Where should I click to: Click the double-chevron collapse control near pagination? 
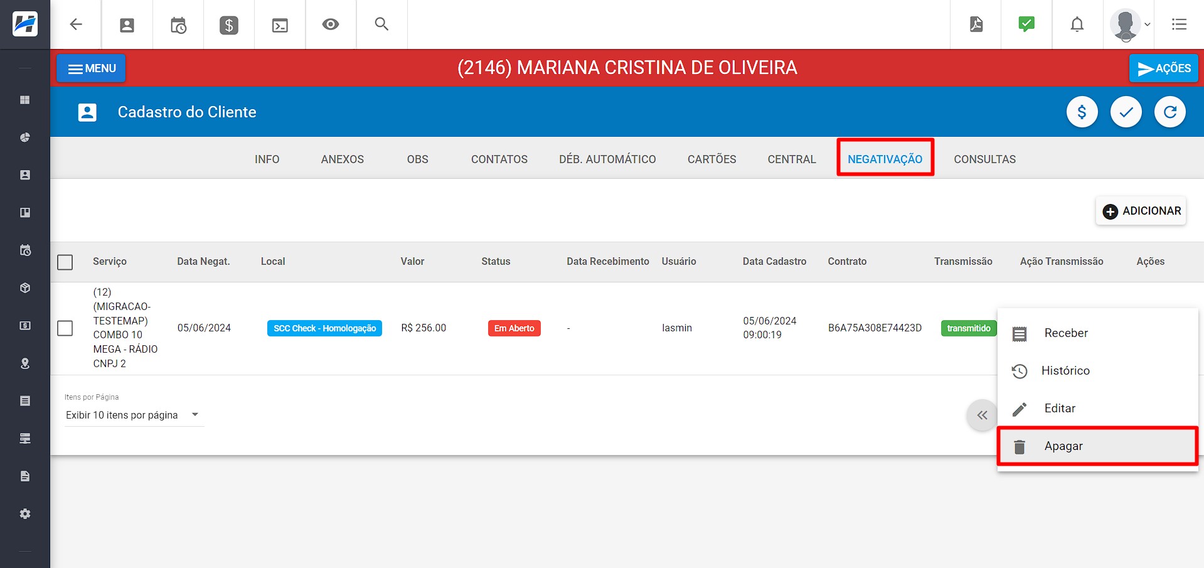click(x=982, y=415)
